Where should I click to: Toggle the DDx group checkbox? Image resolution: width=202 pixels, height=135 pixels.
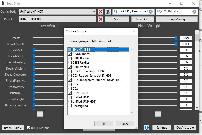pos(70,89)
